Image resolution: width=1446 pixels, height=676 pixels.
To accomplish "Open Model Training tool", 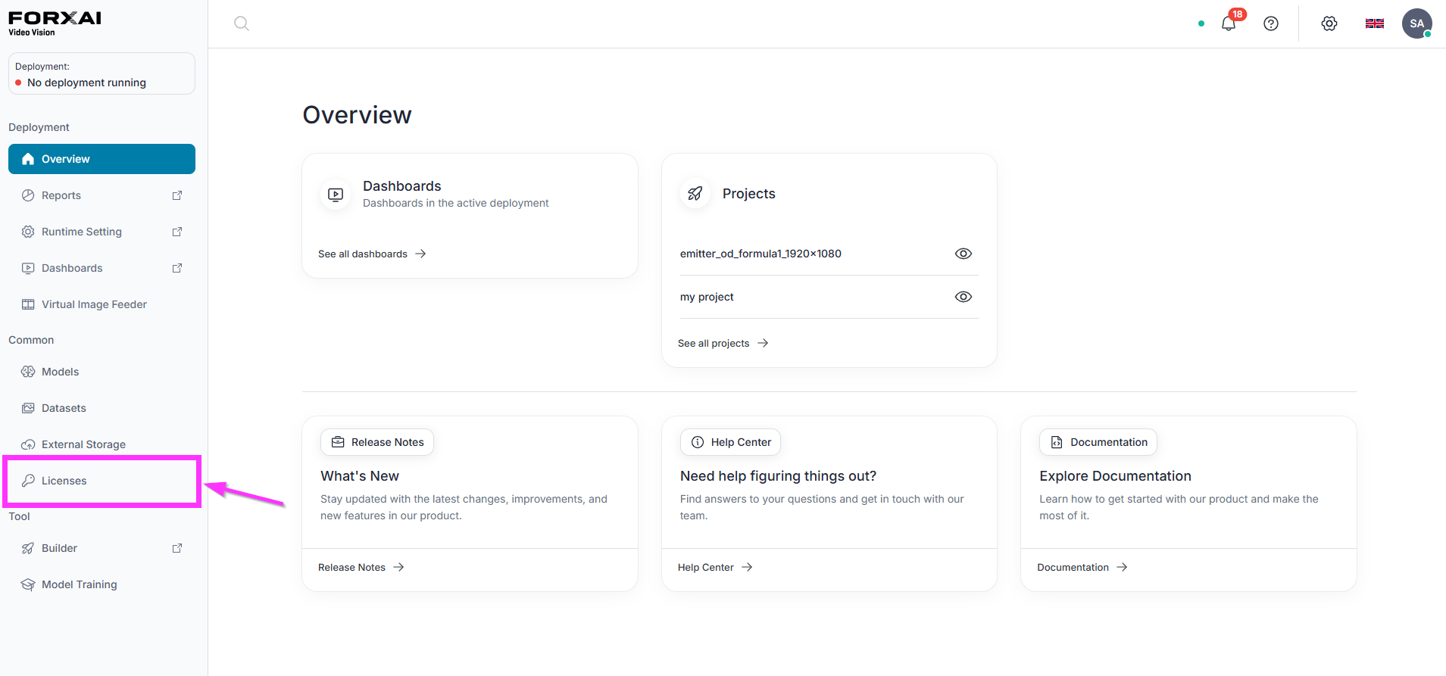I will (102, 584).
